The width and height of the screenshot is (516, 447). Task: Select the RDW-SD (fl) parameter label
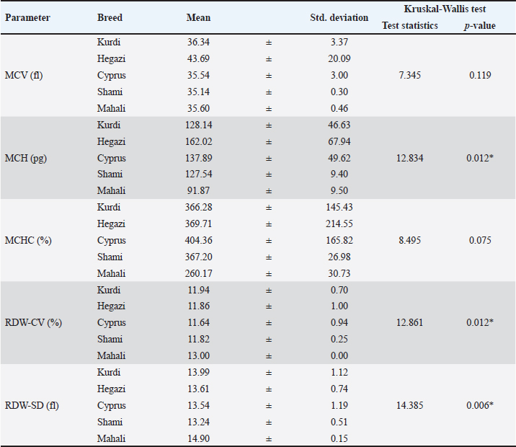33,405
